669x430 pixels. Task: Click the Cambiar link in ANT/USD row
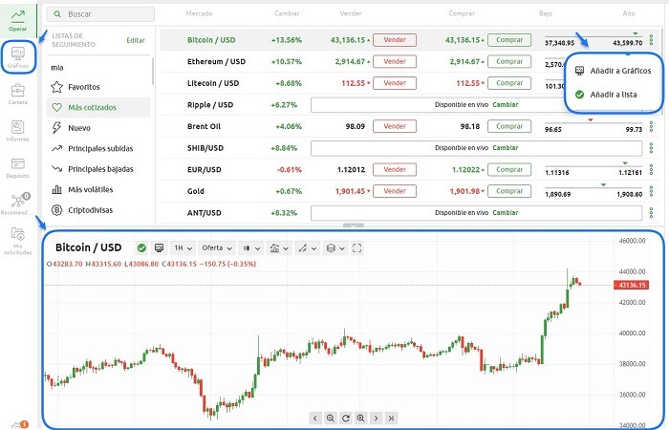[x=506, y=213]
